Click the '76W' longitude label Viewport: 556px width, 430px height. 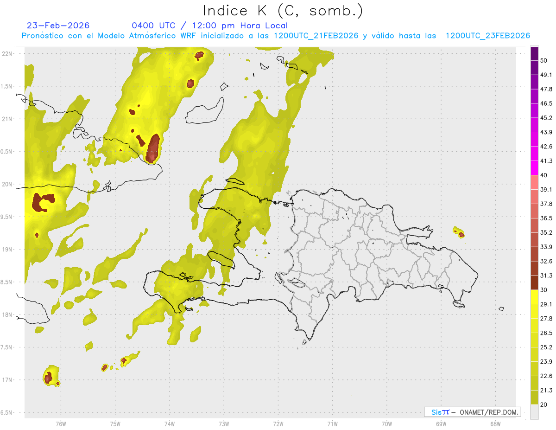61,424
